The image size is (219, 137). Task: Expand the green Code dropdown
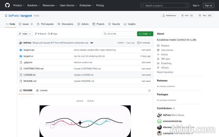145,34
